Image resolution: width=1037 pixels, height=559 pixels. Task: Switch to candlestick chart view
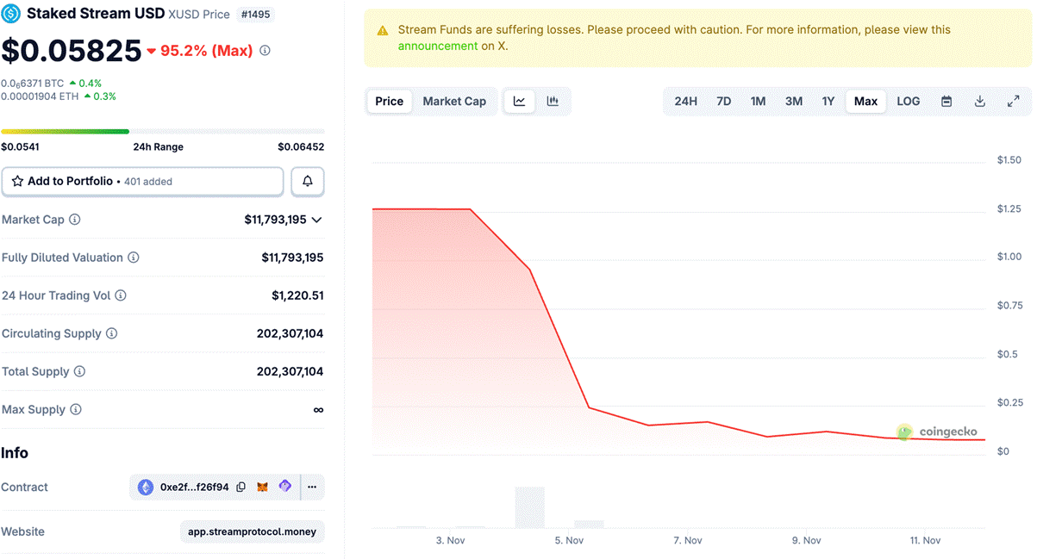tap(553, 102)
